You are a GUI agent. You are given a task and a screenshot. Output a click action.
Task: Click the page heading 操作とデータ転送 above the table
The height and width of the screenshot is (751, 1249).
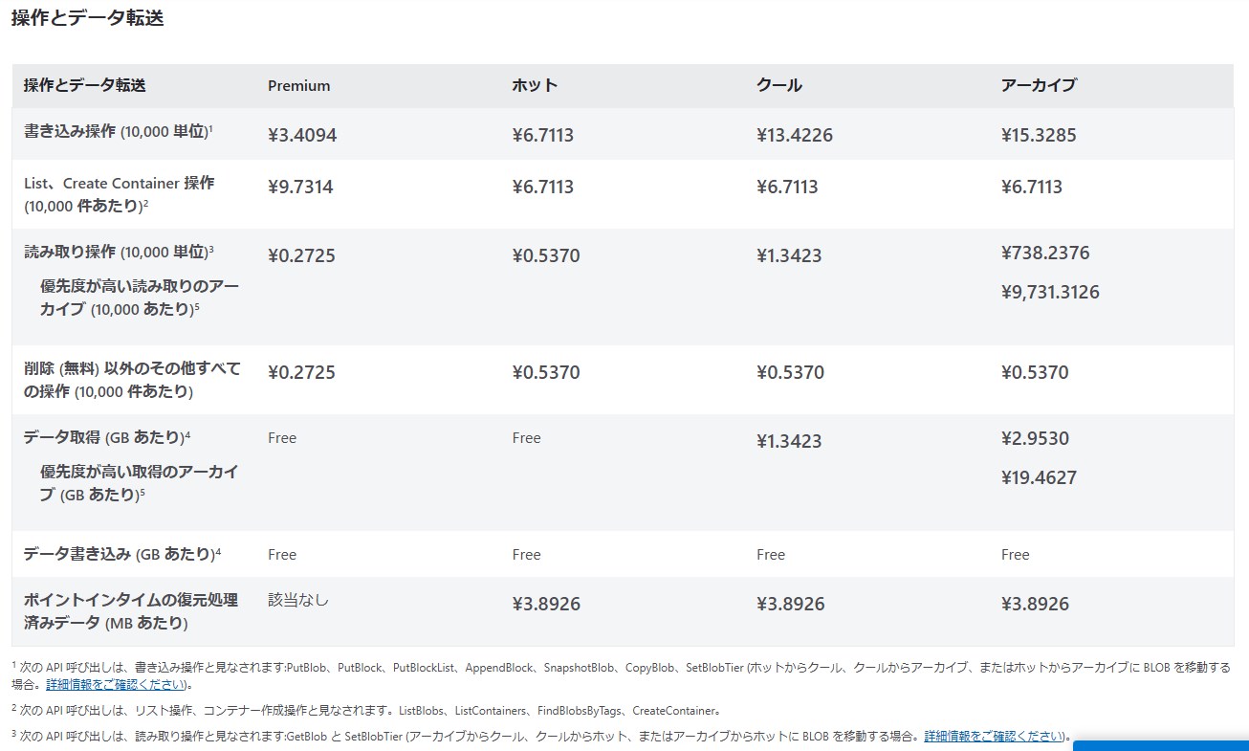(88, 18)
